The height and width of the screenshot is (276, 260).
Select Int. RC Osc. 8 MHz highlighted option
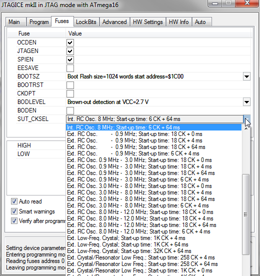[153, 127]
